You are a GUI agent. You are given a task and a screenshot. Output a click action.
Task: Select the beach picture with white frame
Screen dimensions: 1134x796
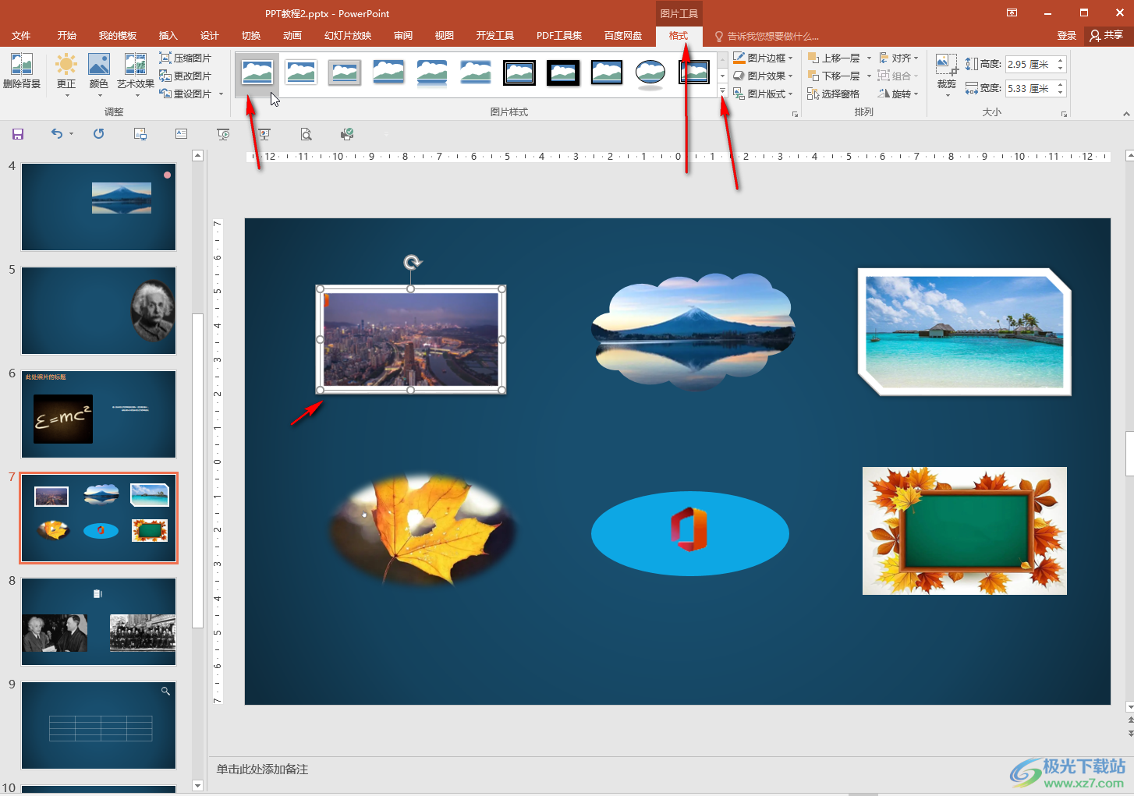tap(965, 332)
